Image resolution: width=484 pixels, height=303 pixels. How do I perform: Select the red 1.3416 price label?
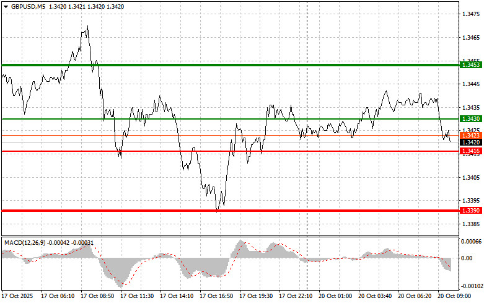[468, 151]
